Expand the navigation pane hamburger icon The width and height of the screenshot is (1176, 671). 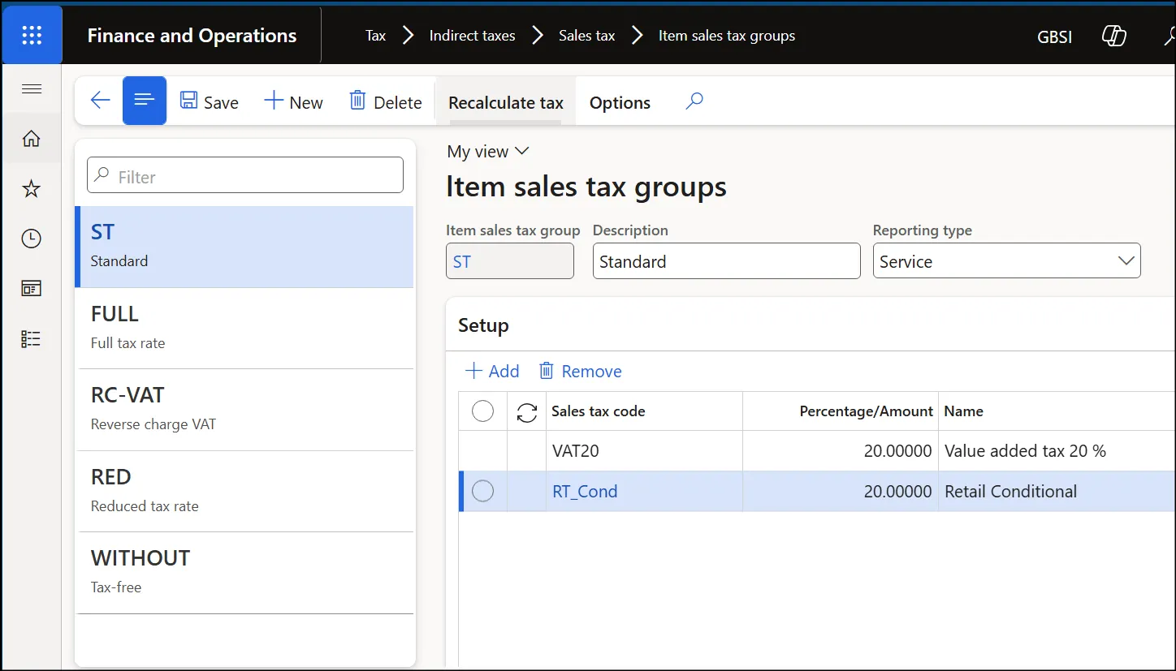32,89
